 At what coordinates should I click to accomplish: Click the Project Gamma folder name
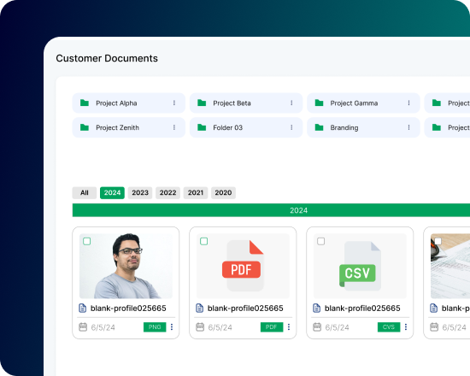[354, 103]
